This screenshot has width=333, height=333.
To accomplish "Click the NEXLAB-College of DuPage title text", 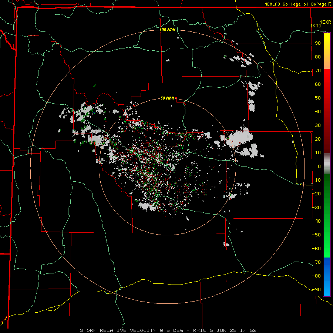I will click(295, 4).
